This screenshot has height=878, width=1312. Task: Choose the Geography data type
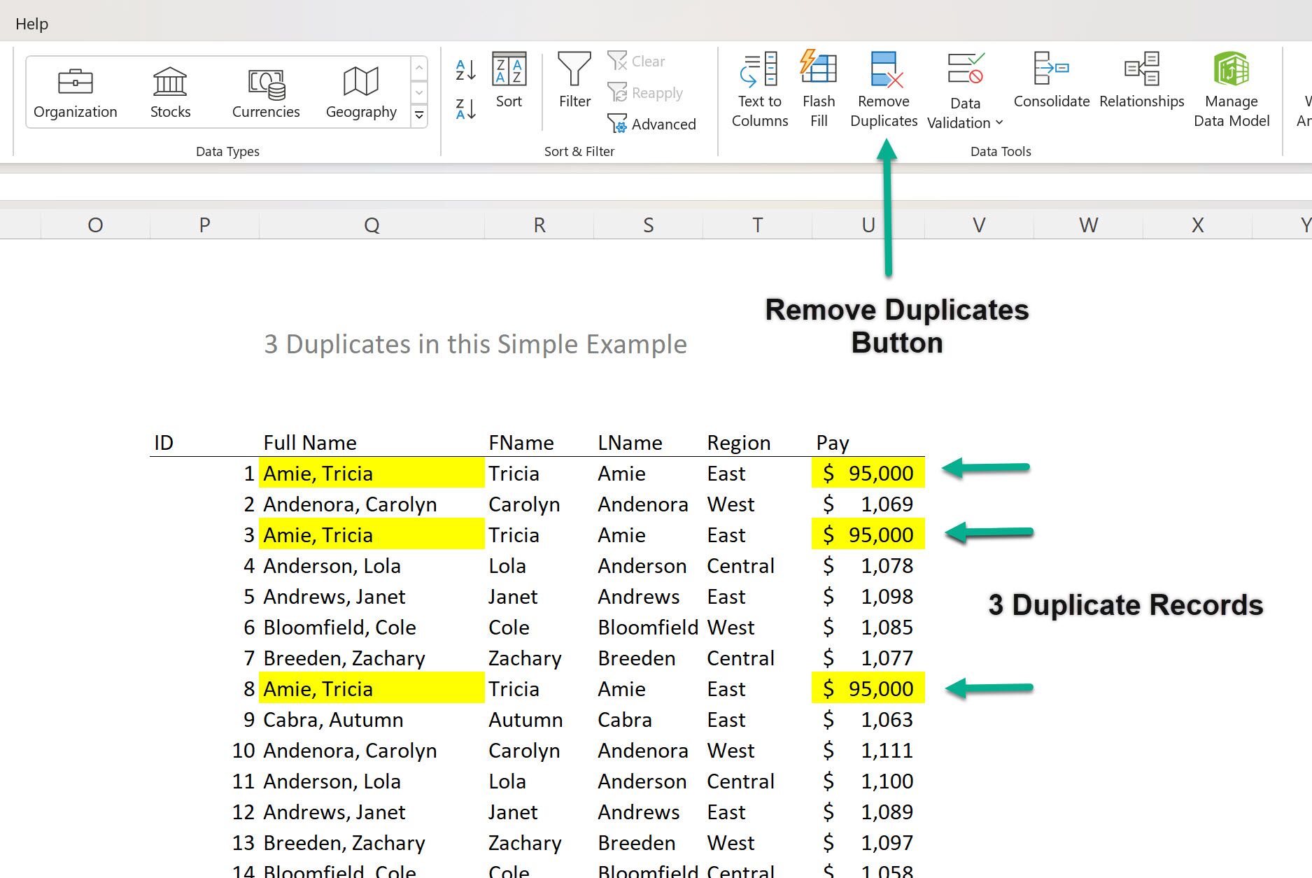[361, 92]
